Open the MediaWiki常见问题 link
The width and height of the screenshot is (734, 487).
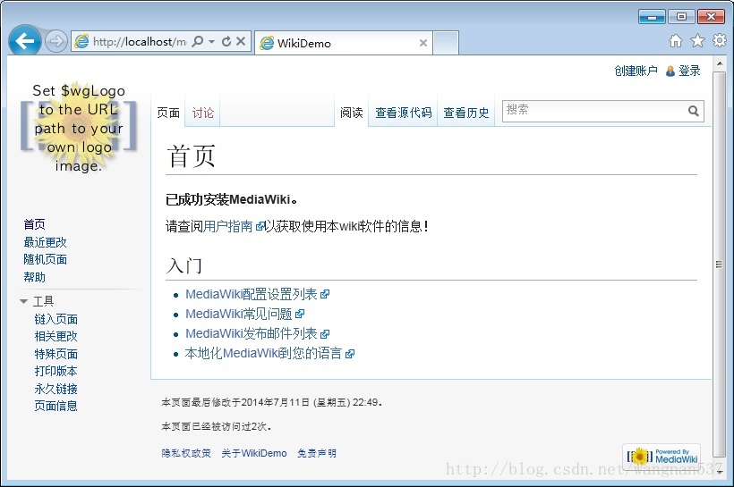238,314
